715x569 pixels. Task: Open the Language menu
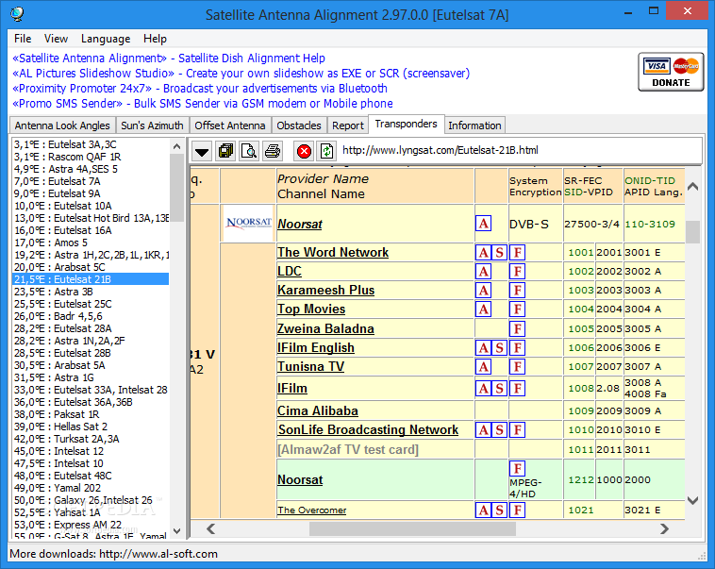click(106, 39)
